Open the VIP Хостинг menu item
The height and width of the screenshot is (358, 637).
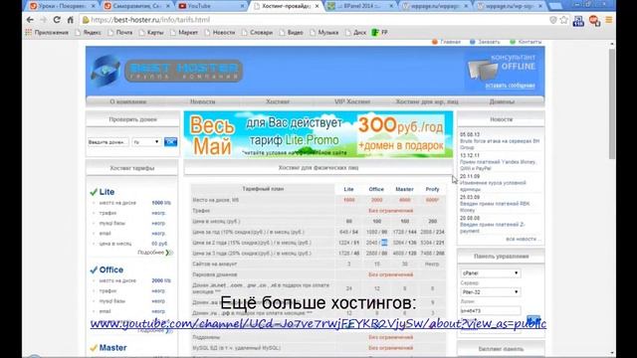pyautogui.click(x=352, y=101)
